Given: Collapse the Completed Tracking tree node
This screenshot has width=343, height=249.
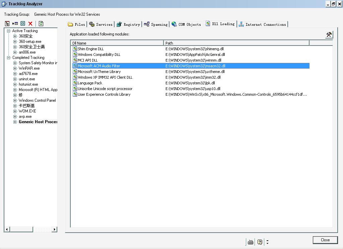Looking at the screenshot, I should coord(9,58).
